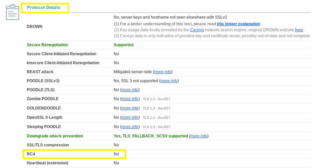Open the 'this longer explanation' link

click(x=238, y=24)
